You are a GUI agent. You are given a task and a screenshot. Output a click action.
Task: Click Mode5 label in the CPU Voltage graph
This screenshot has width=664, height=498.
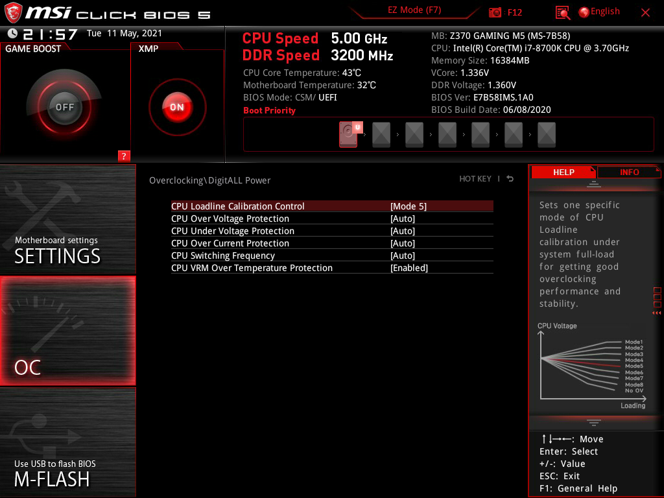pyautogui.click(x=634, y=366)
